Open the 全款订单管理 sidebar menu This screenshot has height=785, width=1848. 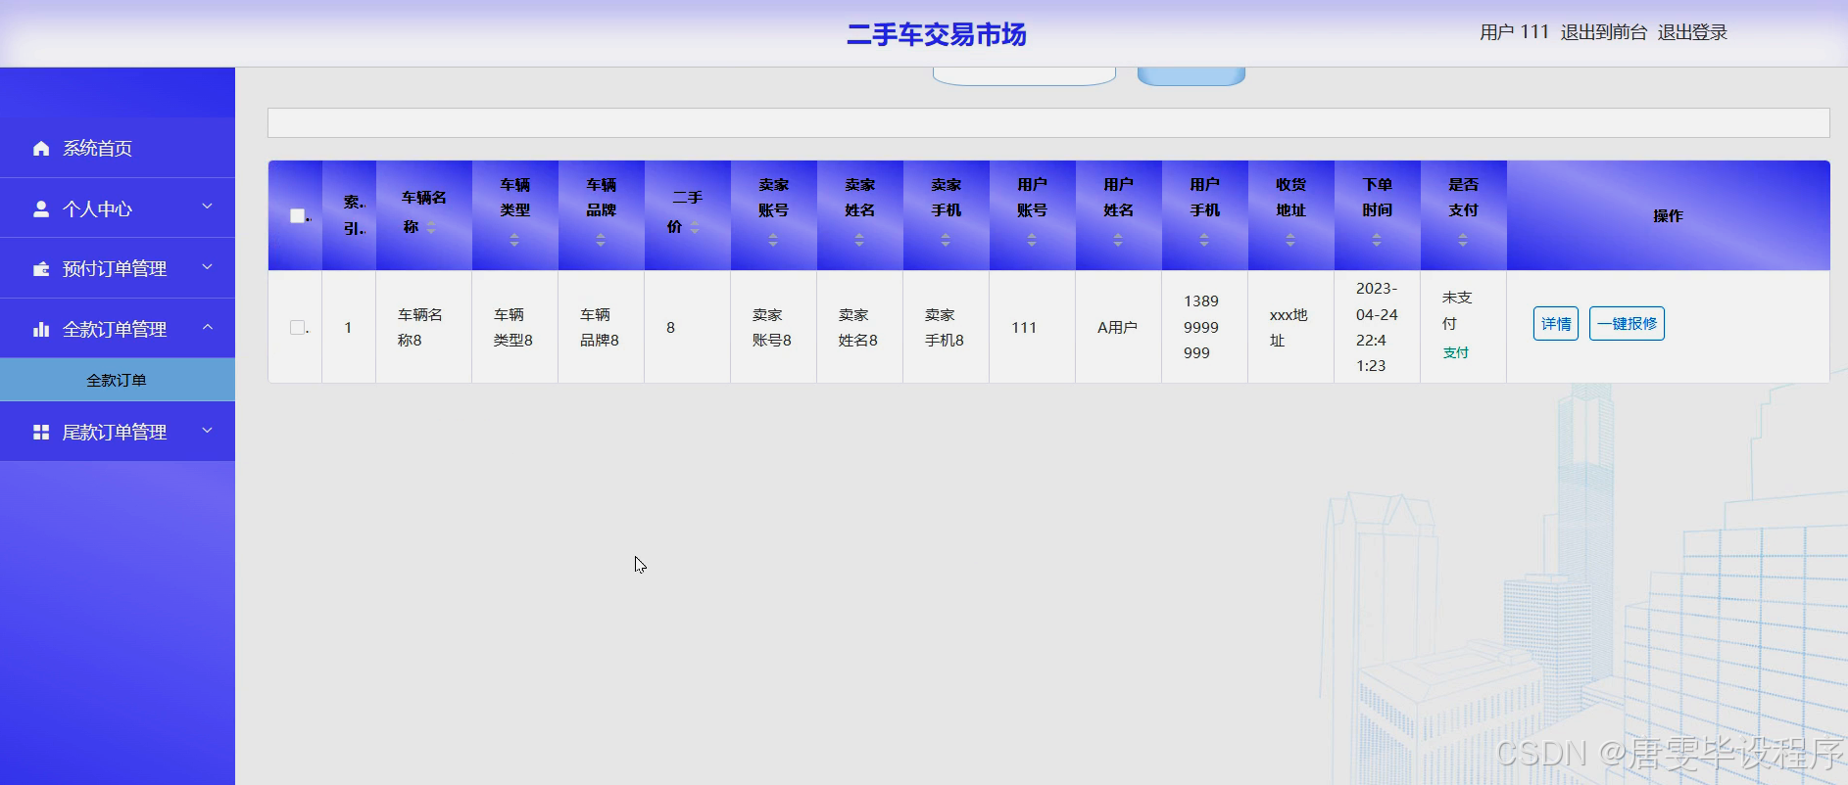point(118,329)
